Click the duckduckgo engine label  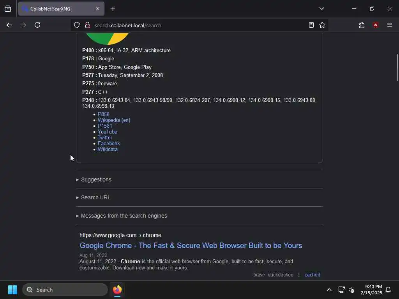click(281, 275)
